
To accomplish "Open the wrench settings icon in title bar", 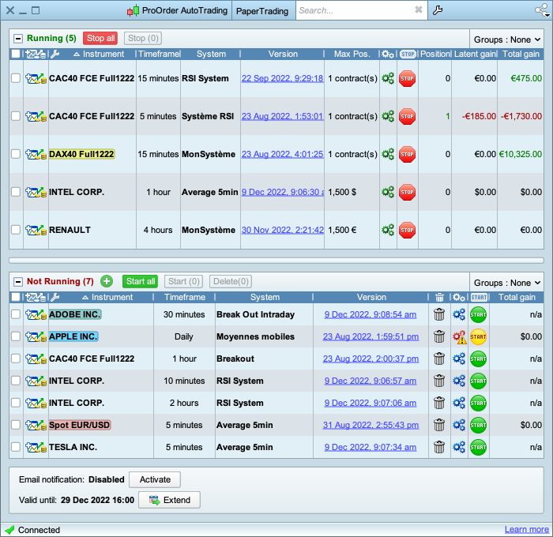I will pyautogui.click(x=438, y=10).
